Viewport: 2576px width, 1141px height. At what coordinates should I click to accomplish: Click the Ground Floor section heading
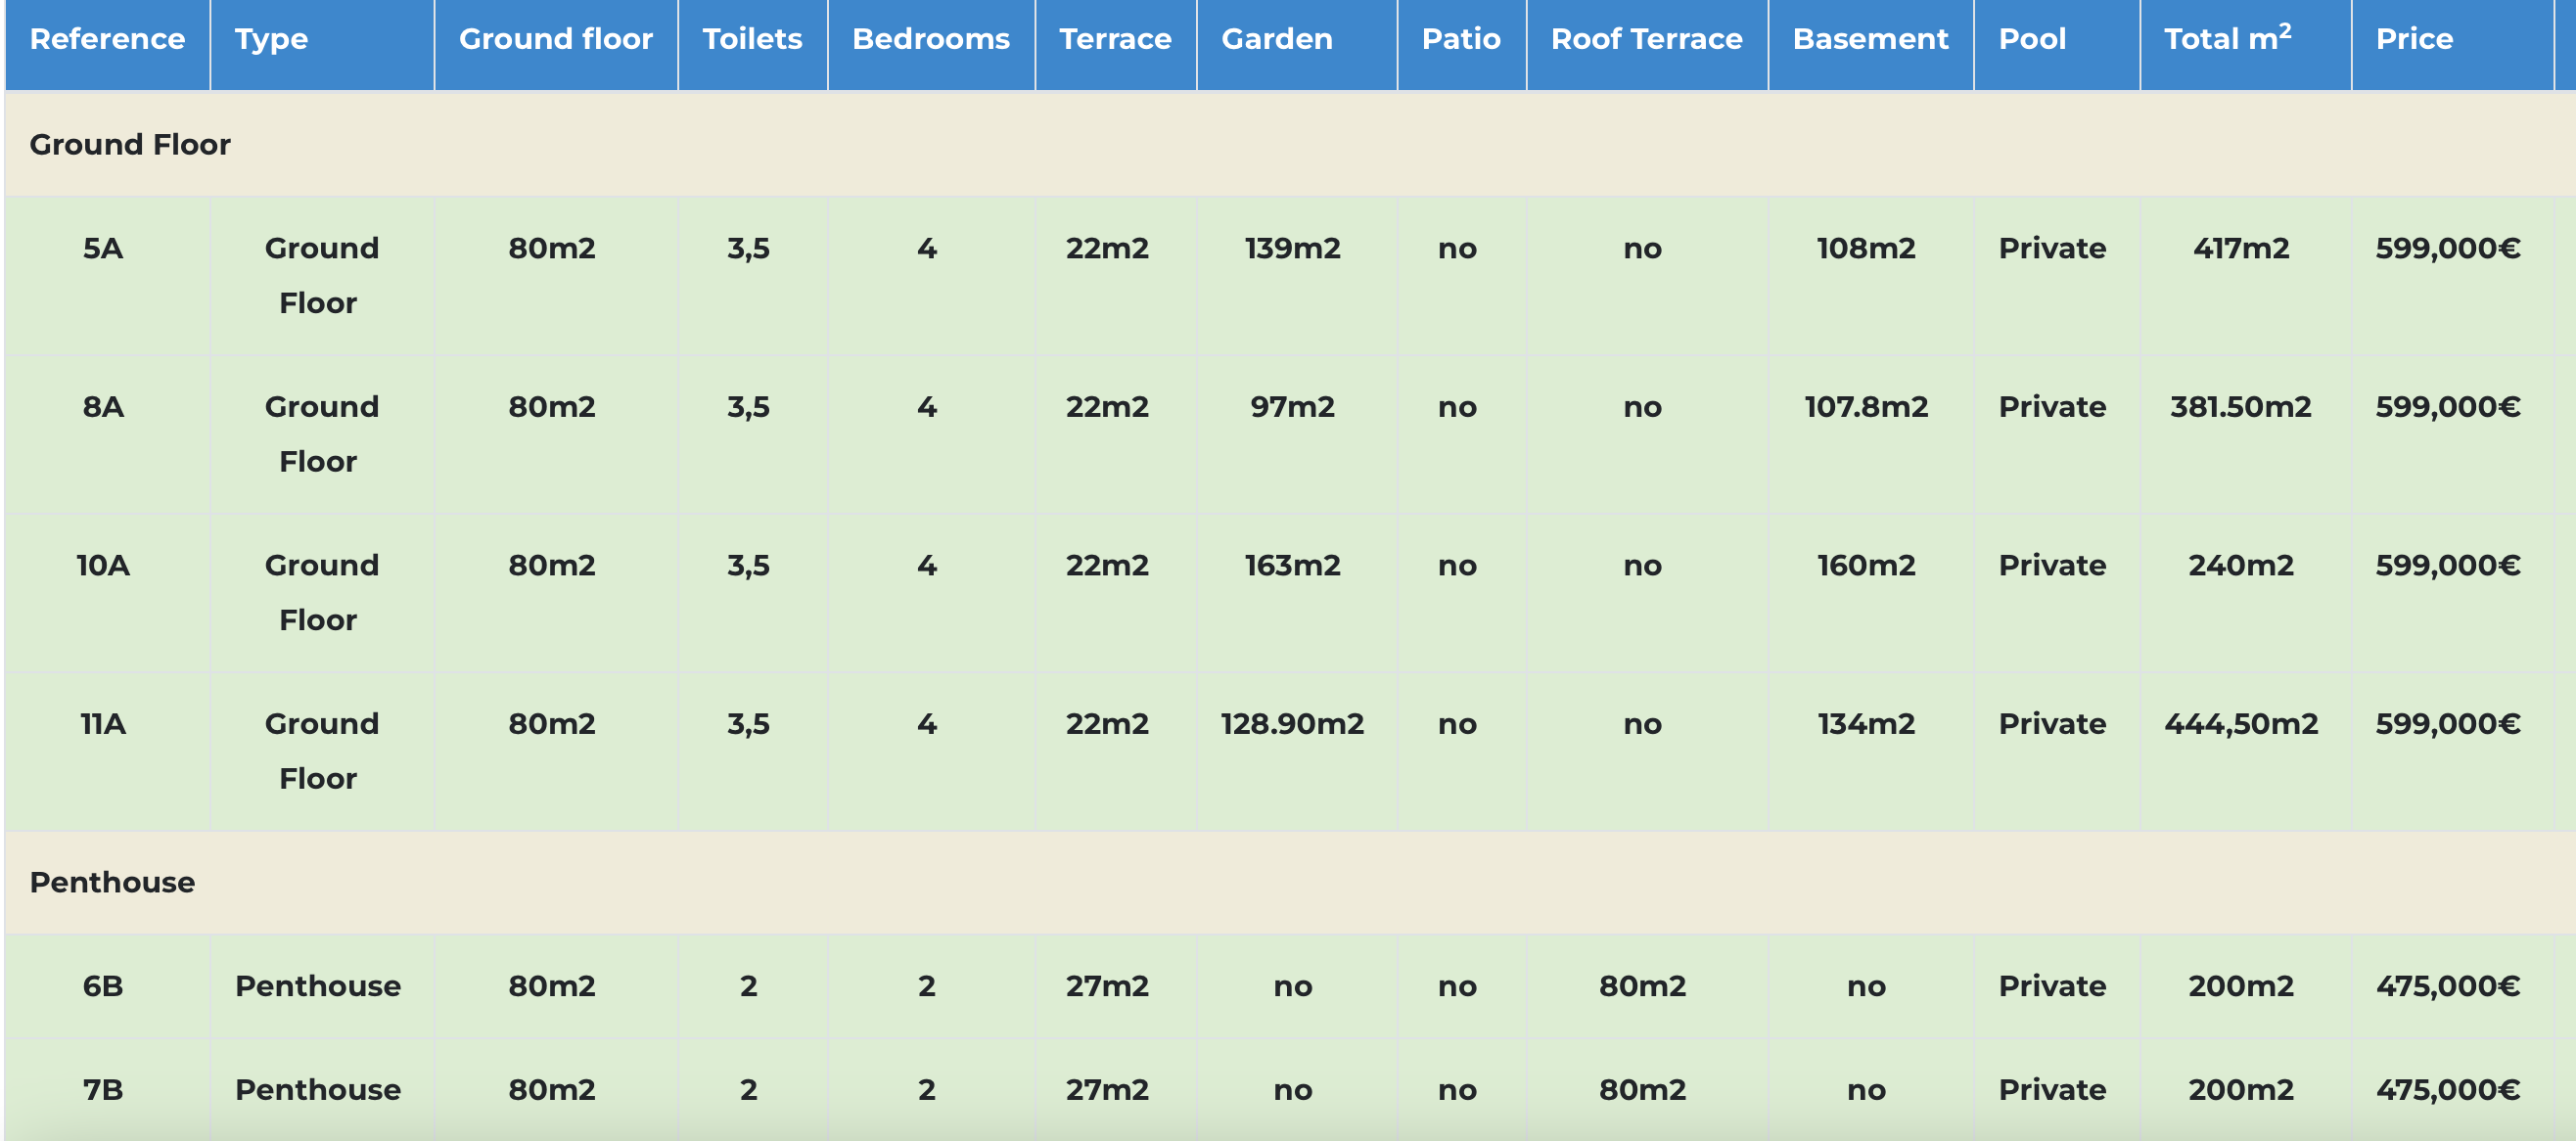click(130, 145)
